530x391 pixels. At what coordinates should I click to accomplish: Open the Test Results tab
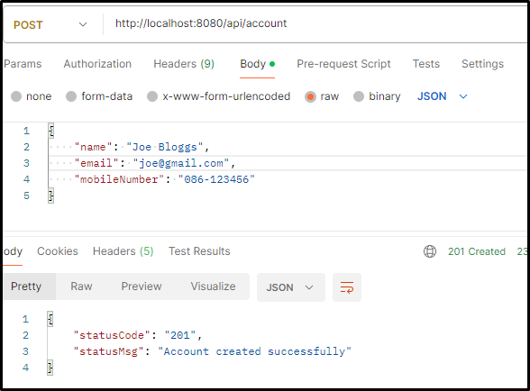[199, 251]
